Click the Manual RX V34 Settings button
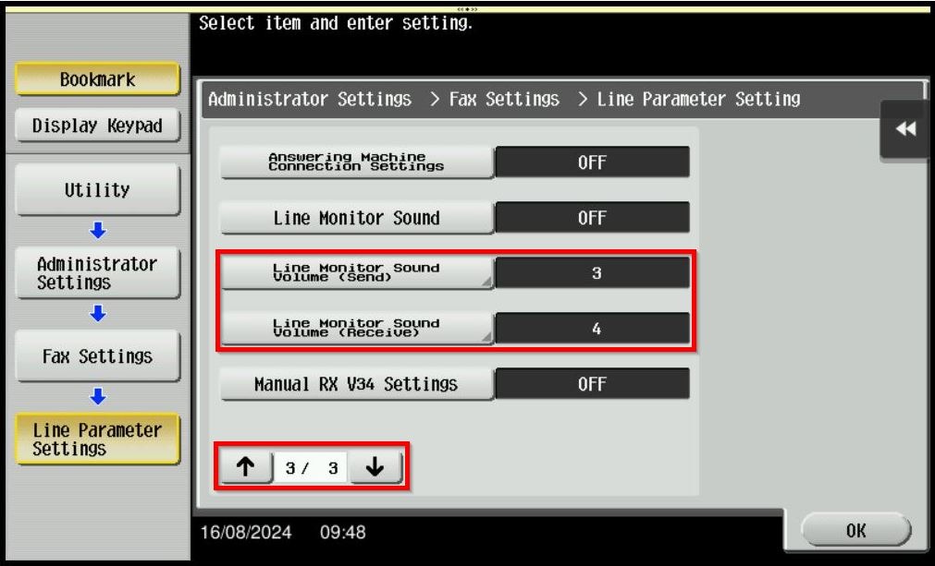The width and height of the screenshot is (935, 566). click(x=357, y=384)
